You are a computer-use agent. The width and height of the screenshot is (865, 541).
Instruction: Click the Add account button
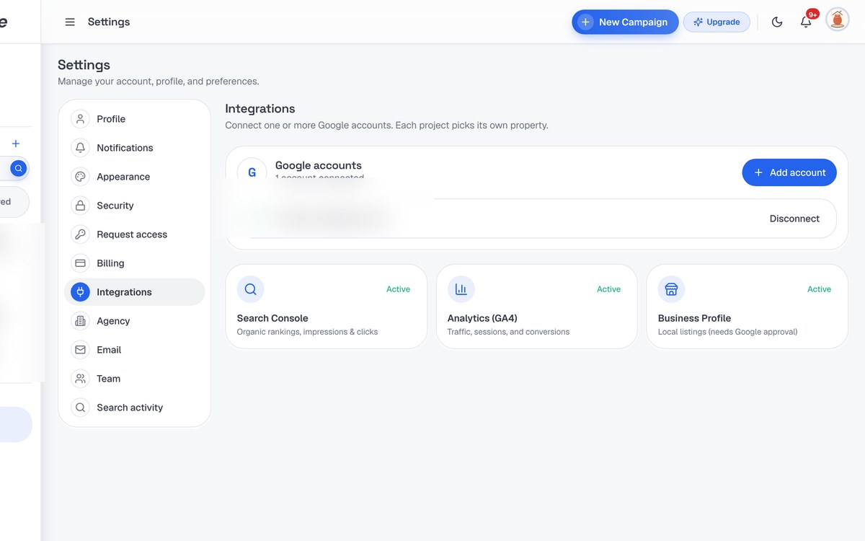(789, 172)
